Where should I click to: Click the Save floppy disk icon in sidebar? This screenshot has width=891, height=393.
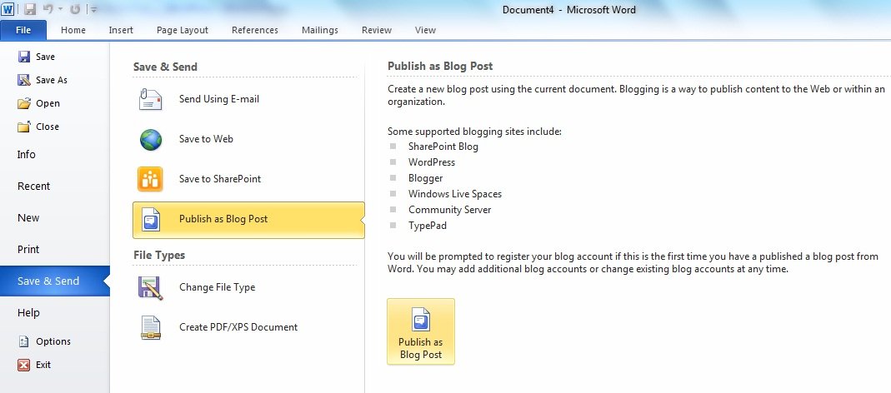point(24,57)
